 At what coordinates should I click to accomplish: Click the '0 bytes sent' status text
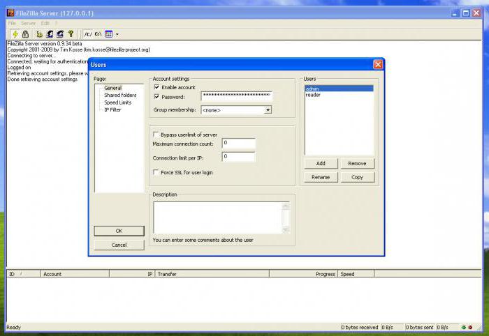click(419, 328)
